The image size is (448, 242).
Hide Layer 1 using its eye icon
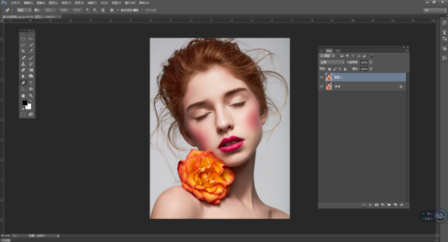[x=322, y=77]
